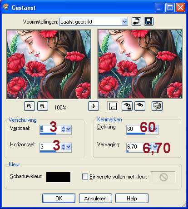Enable Binnenste vullen met kleur checkbox
This screenshot has width=188, height=209.
(x=85, y=177)
